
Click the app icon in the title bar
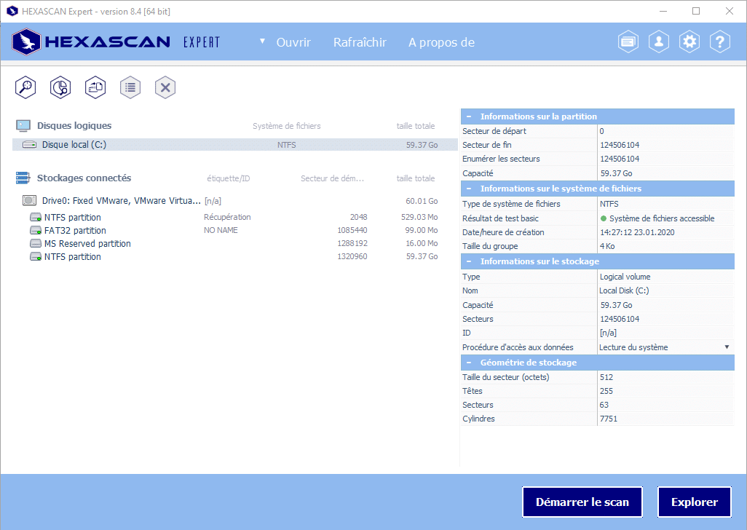click(x=12, y=11)
